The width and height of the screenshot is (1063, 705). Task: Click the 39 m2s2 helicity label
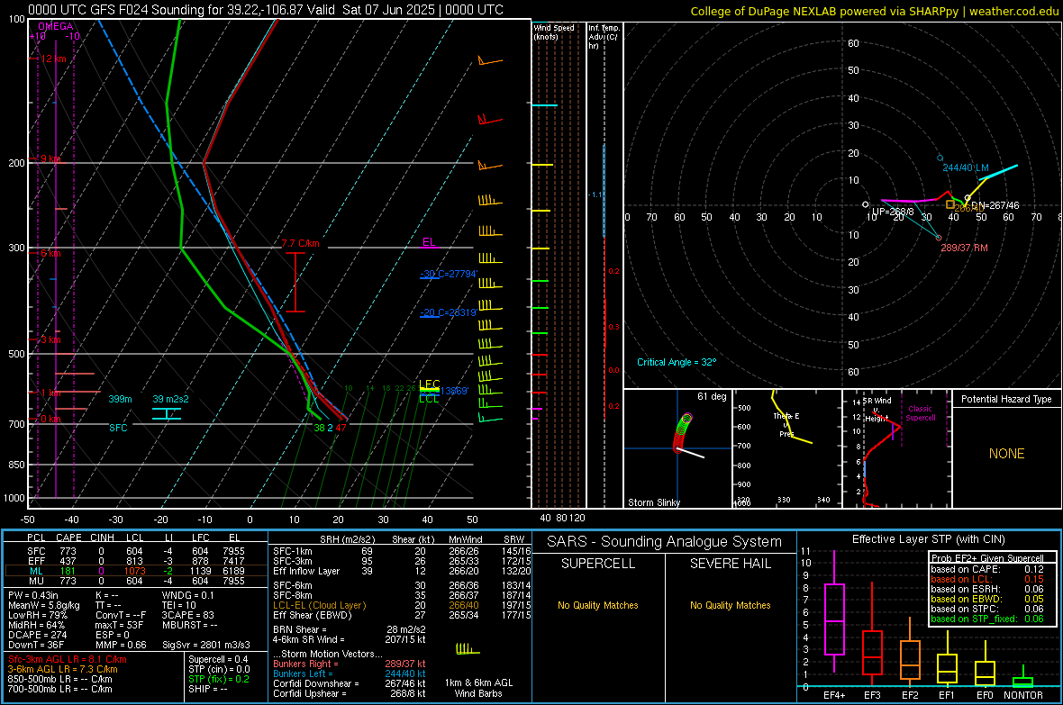pyautogui.click(x=171, y=399)
